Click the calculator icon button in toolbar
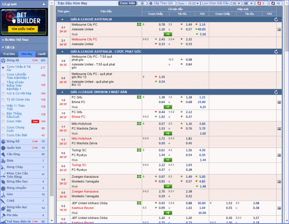This screenshot has width=289, height=224. pyautogui.click(x=142, y=3)
